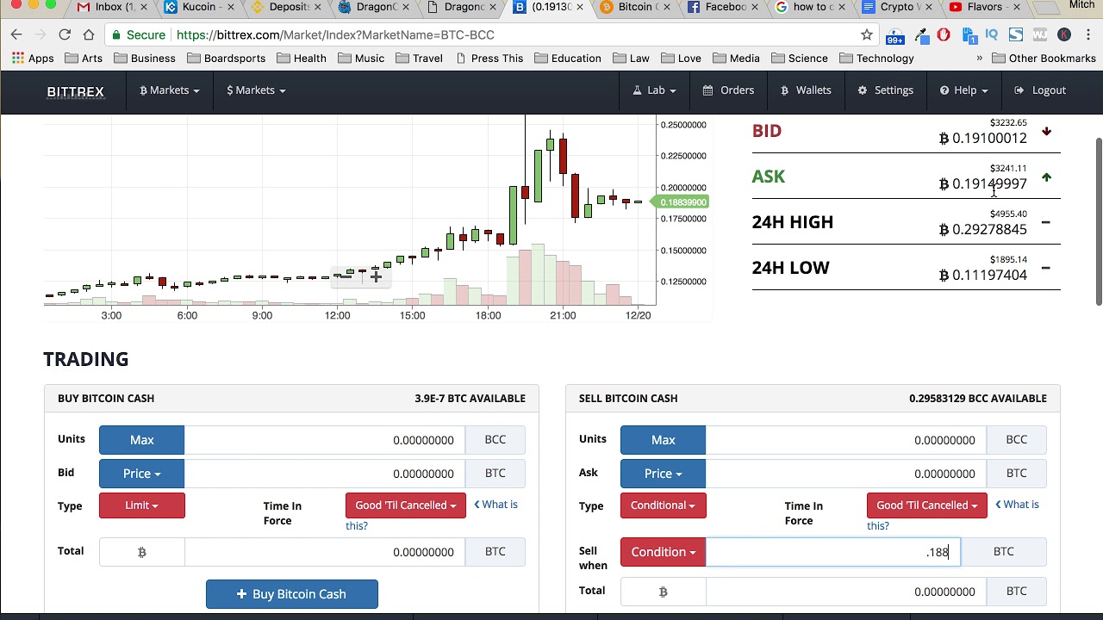Click the red AdBlock hand extension icon
This screenshot has height=620, width=1103.
coord(944,34)
